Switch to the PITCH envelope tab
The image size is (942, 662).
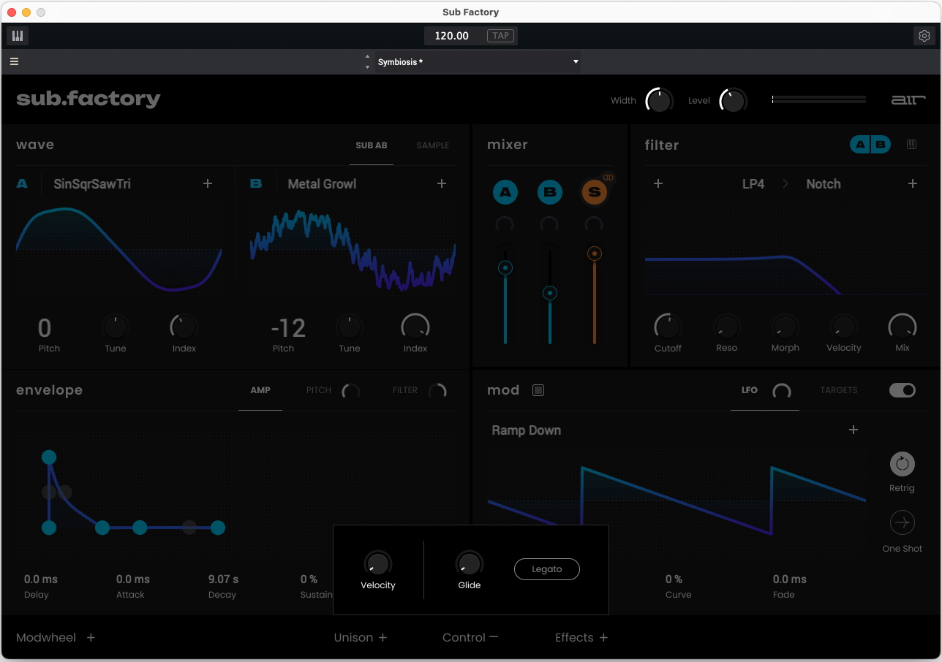[319, 390]
